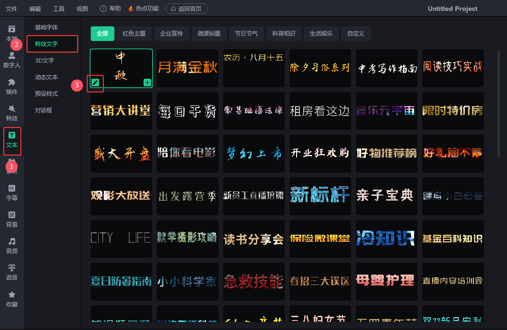Select 动态文本 in the text type list
This screenshot has height=330, width=507.
tap(46, 77)
